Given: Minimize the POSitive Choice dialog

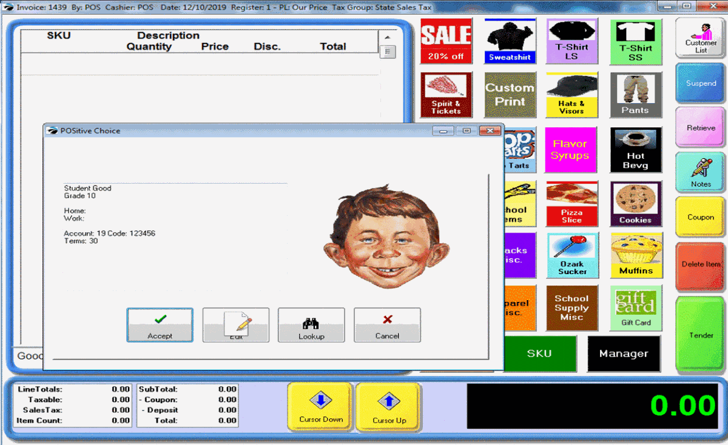Looking at the screenshot, I should (443, 130).
